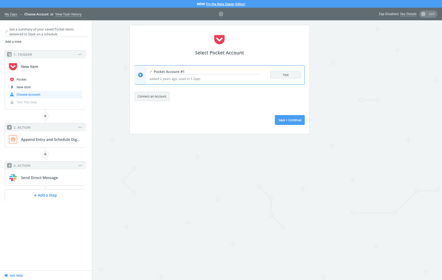Click 'added 2 years ago, used in 3 Zaps' text
The height and width of the screenshot is (280, 442).
click(175, 79)
